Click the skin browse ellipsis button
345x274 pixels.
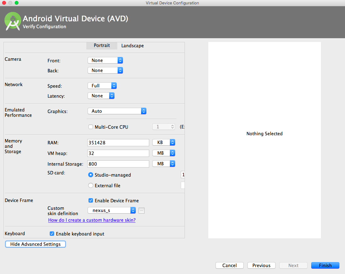[141, 210]
